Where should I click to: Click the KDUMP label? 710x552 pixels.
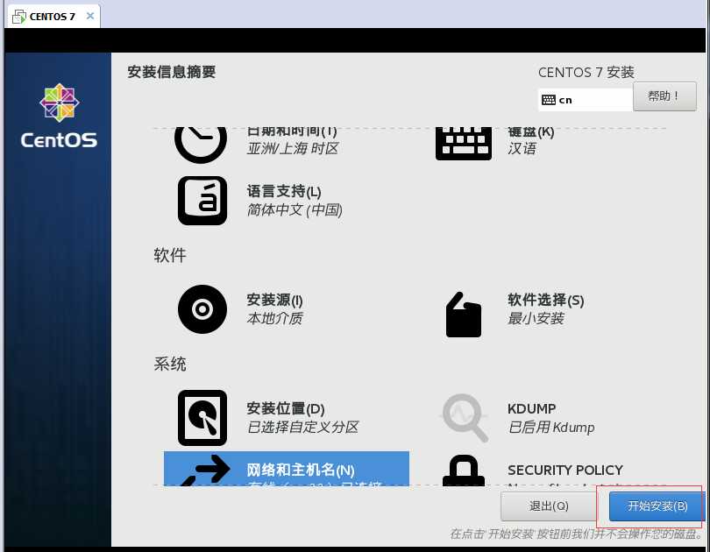(531, 408)
